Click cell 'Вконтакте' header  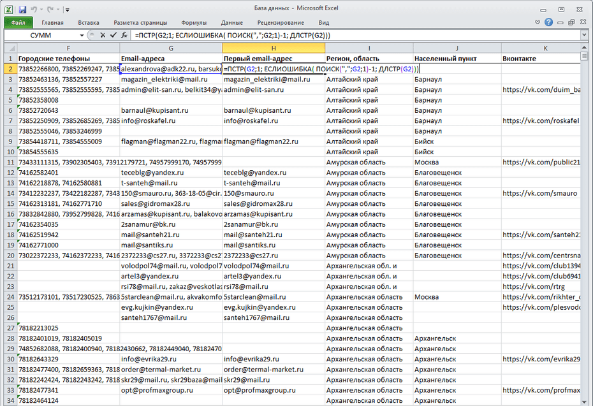coord(541,59)
